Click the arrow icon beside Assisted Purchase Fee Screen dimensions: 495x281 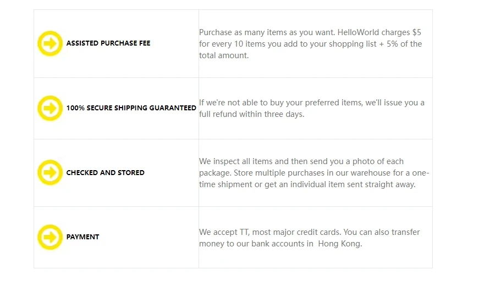(x=50, y=43)
